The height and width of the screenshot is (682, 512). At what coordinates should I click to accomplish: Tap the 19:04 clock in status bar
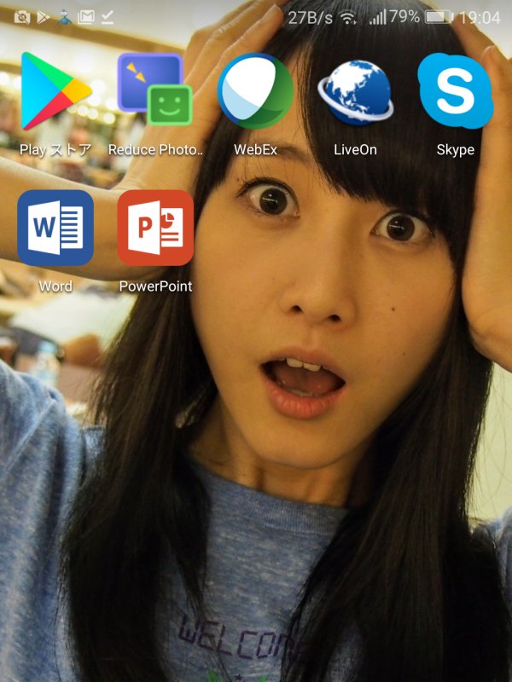pos(480,18)
